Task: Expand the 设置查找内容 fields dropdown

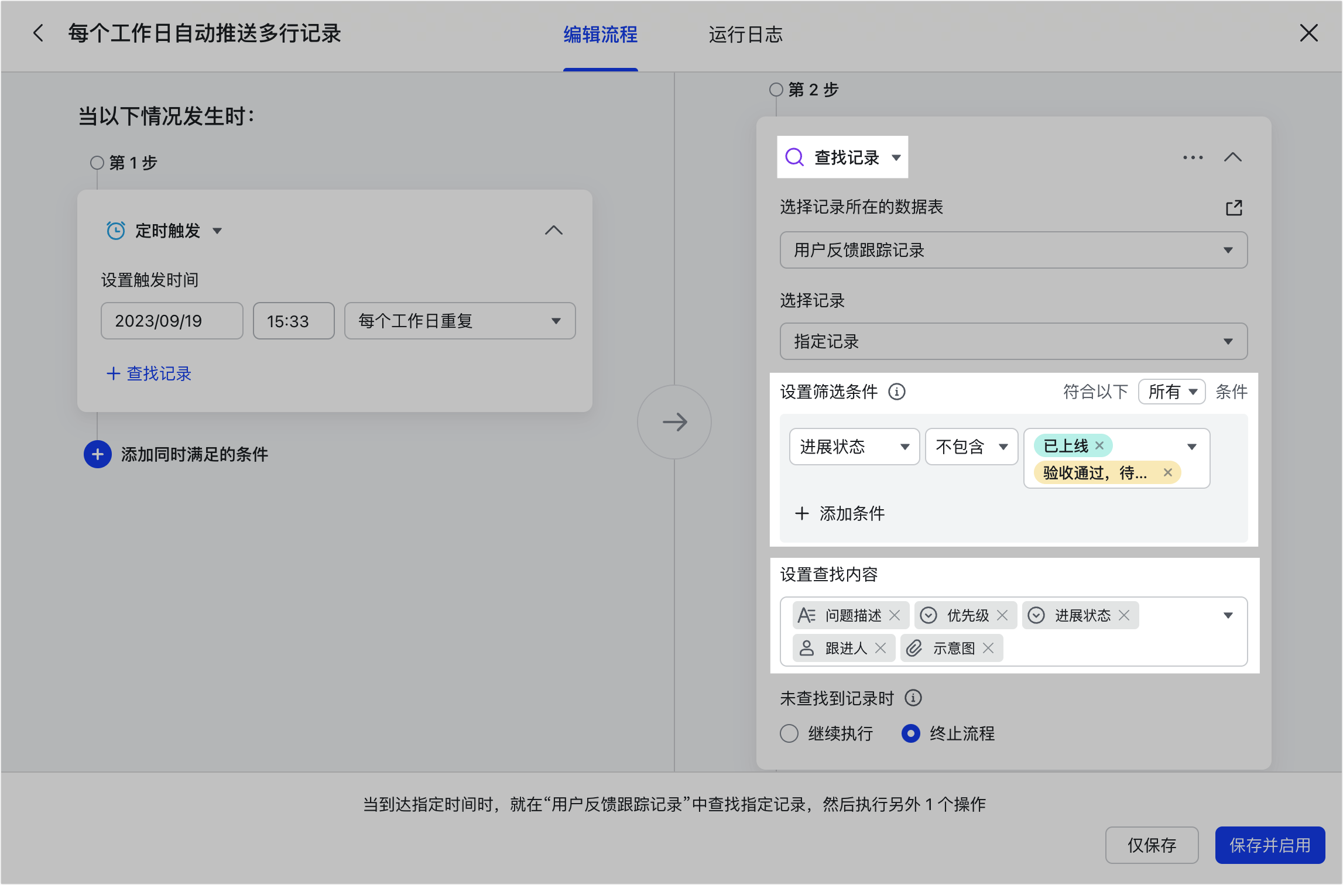Action: coord(1228,615)
